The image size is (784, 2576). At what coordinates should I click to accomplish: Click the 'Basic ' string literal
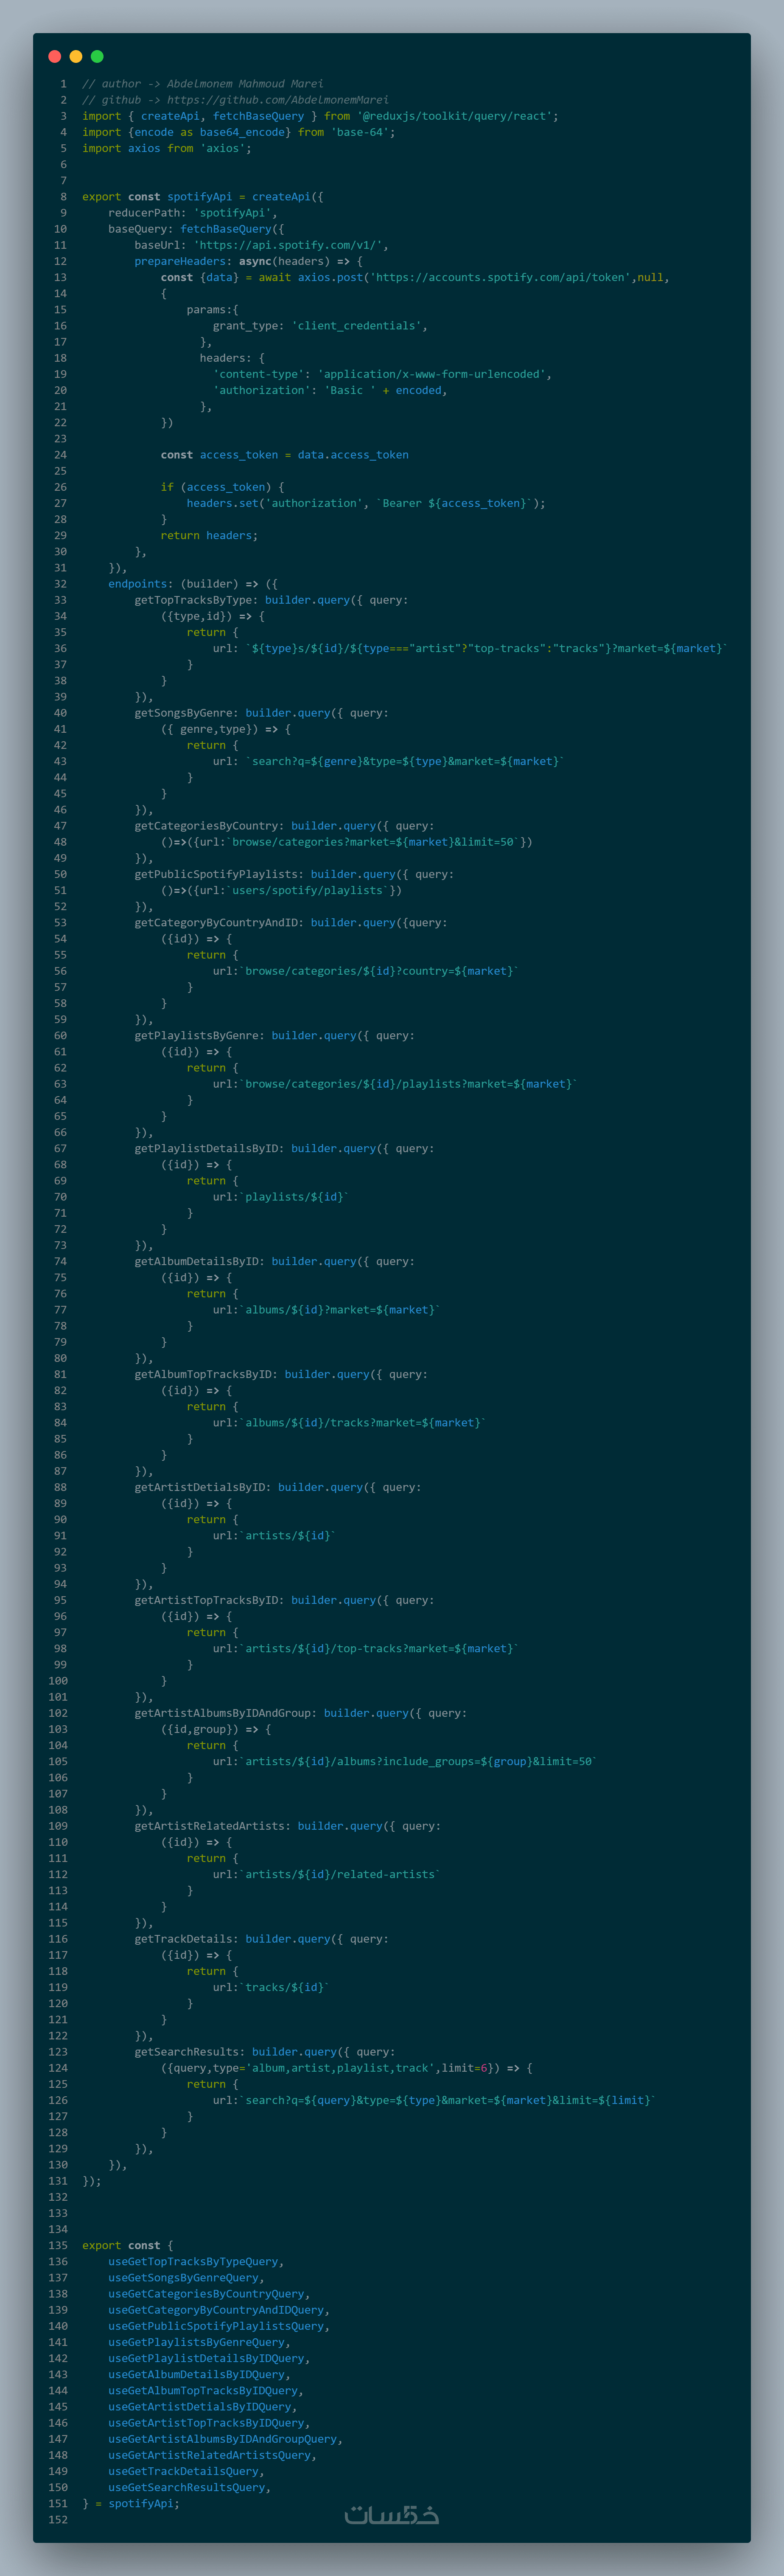350,390
